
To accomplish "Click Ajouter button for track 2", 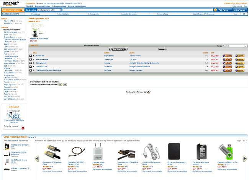I will pyautogui.click(x=240, y=59).
